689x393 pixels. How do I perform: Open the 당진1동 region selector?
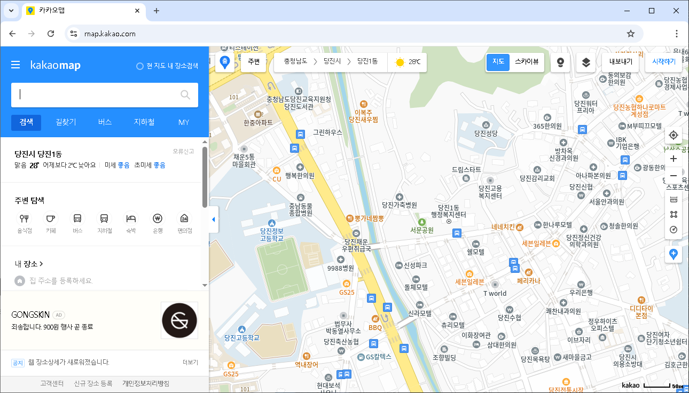pyautogui.click(x=367, y=62)
